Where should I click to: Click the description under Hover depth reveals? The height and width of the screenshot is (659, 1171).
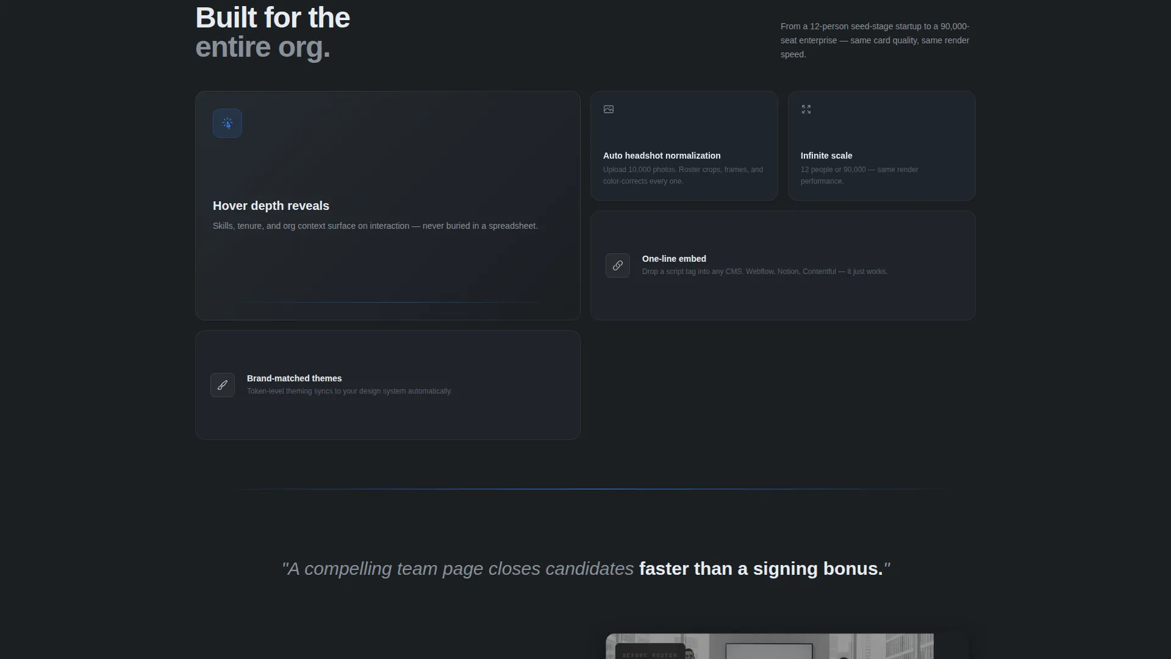click(375, 226)
